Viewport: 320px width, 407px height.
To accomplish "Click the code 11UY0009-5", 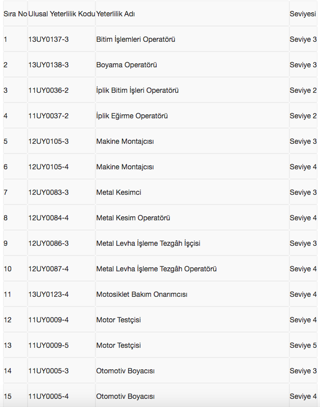I will (48, 345).
